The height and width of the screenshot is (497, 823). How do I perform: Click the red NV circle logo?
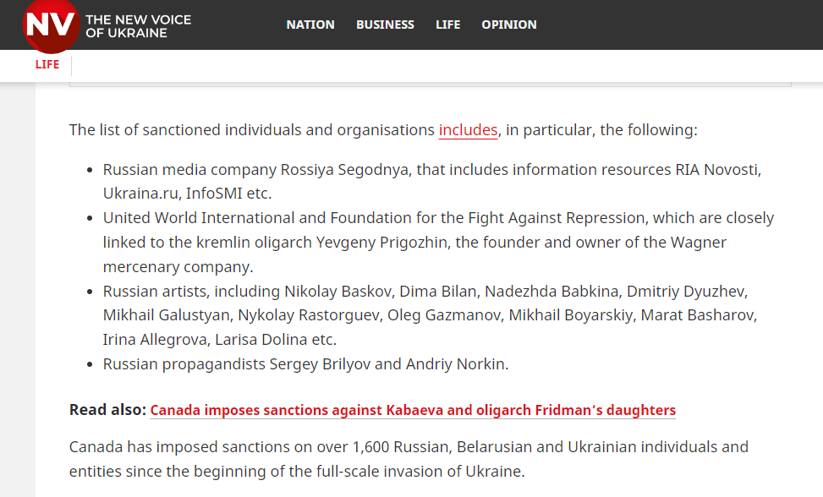click(52, 25)
